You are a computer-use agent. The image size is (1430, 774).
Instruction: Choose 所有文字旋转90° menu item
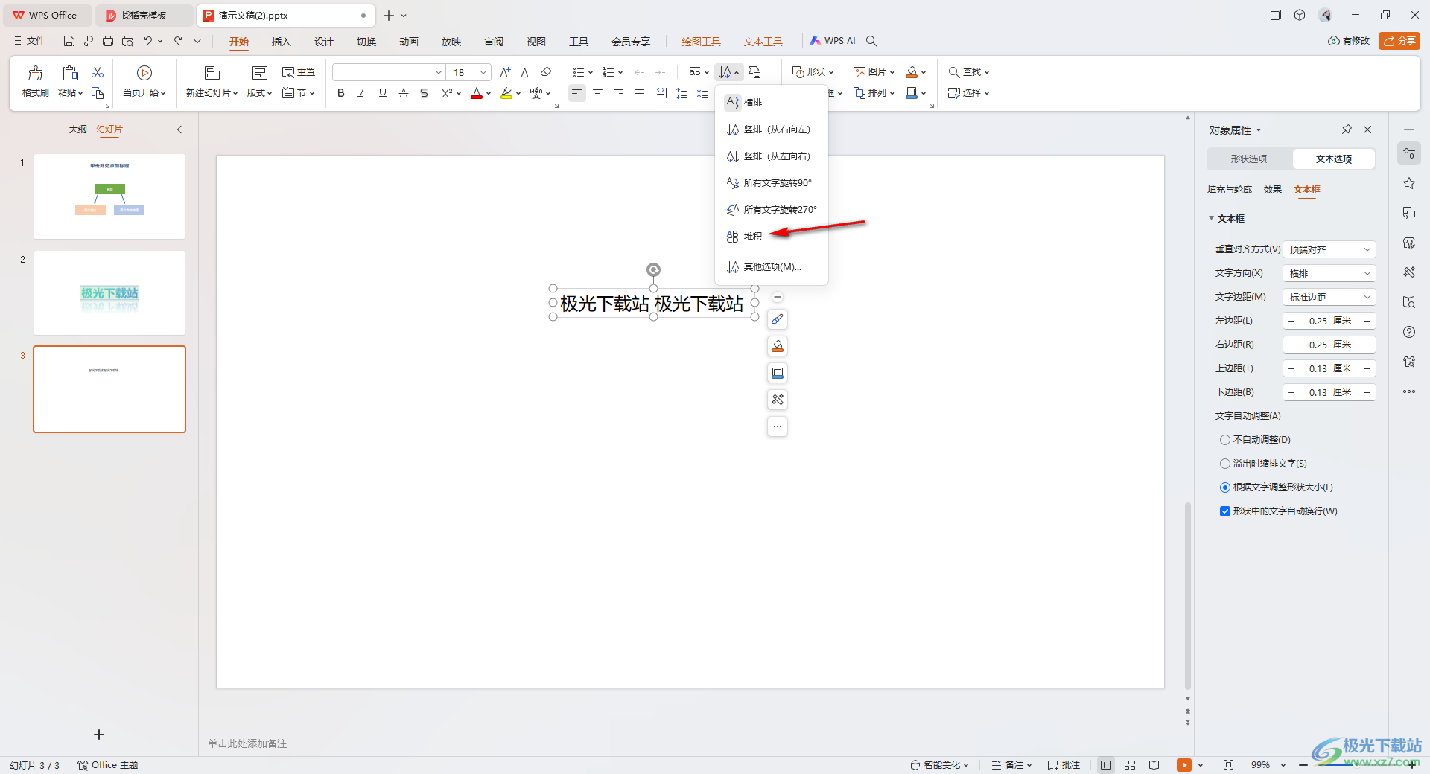772,182
